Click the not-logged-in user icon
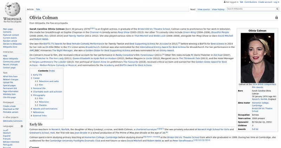This screenshot has height=148, width=281. [x=224, y=2]
